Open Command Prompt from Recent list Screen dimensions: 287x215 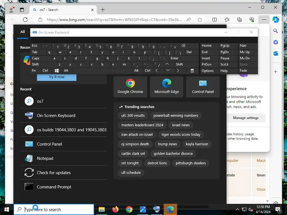pyautogui.click(x=64, y=187)
